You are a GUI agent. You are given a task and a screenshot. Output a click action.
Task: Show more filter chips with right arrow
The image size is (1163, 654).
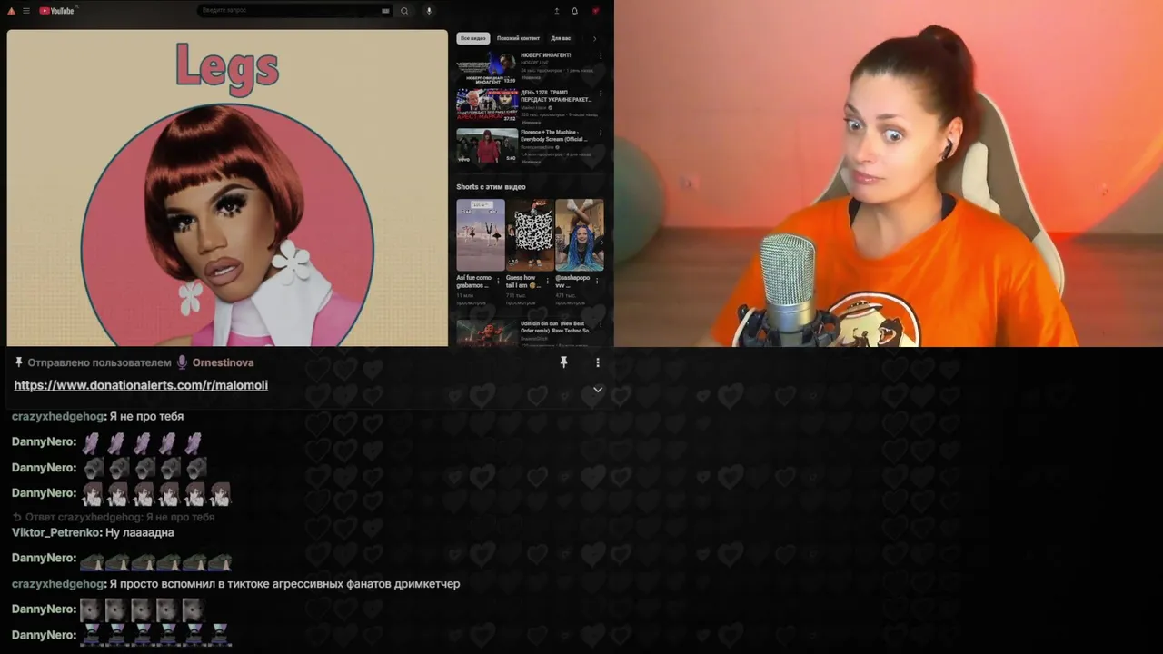click(x=594, y=38)
